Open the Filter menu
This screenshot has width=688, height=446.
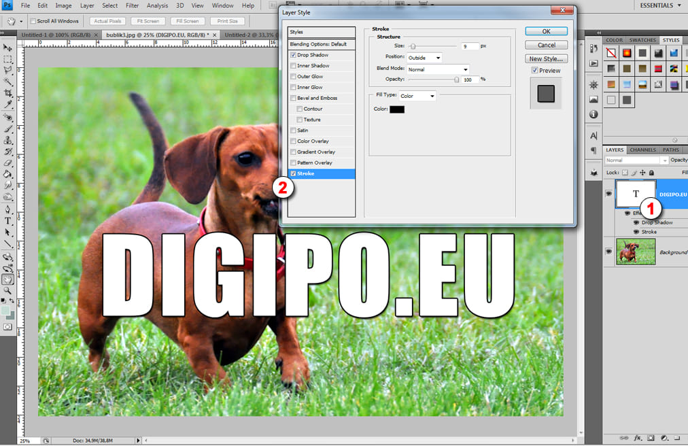coord(132,5)
